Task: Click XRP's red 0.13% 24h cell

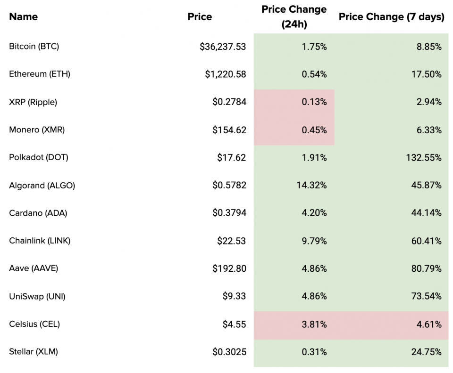Action: [x=314, y=102]
